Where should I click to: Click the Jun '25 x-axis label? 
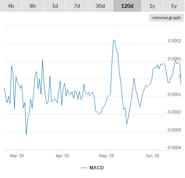[x=152, y=156]
